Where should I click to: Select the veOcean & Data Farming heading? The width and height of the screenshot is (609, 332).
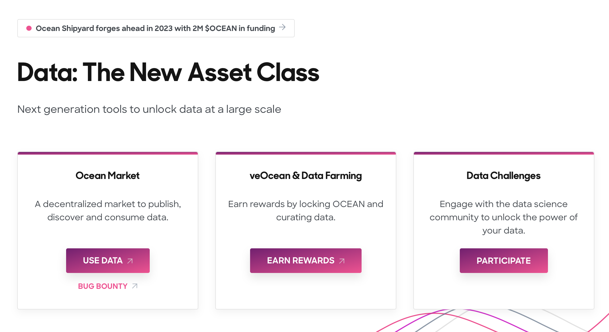tap(306, 176)
